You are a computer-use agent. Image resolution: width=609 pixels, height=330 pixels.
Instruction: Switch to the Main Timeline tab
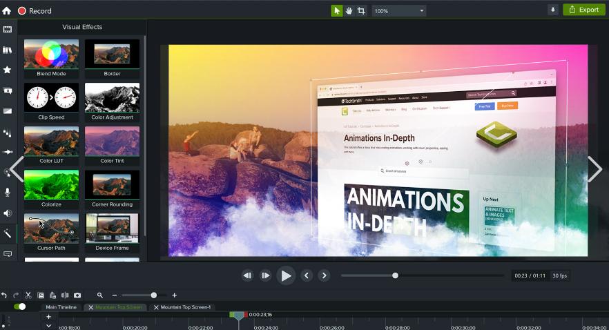pos(61,307)
